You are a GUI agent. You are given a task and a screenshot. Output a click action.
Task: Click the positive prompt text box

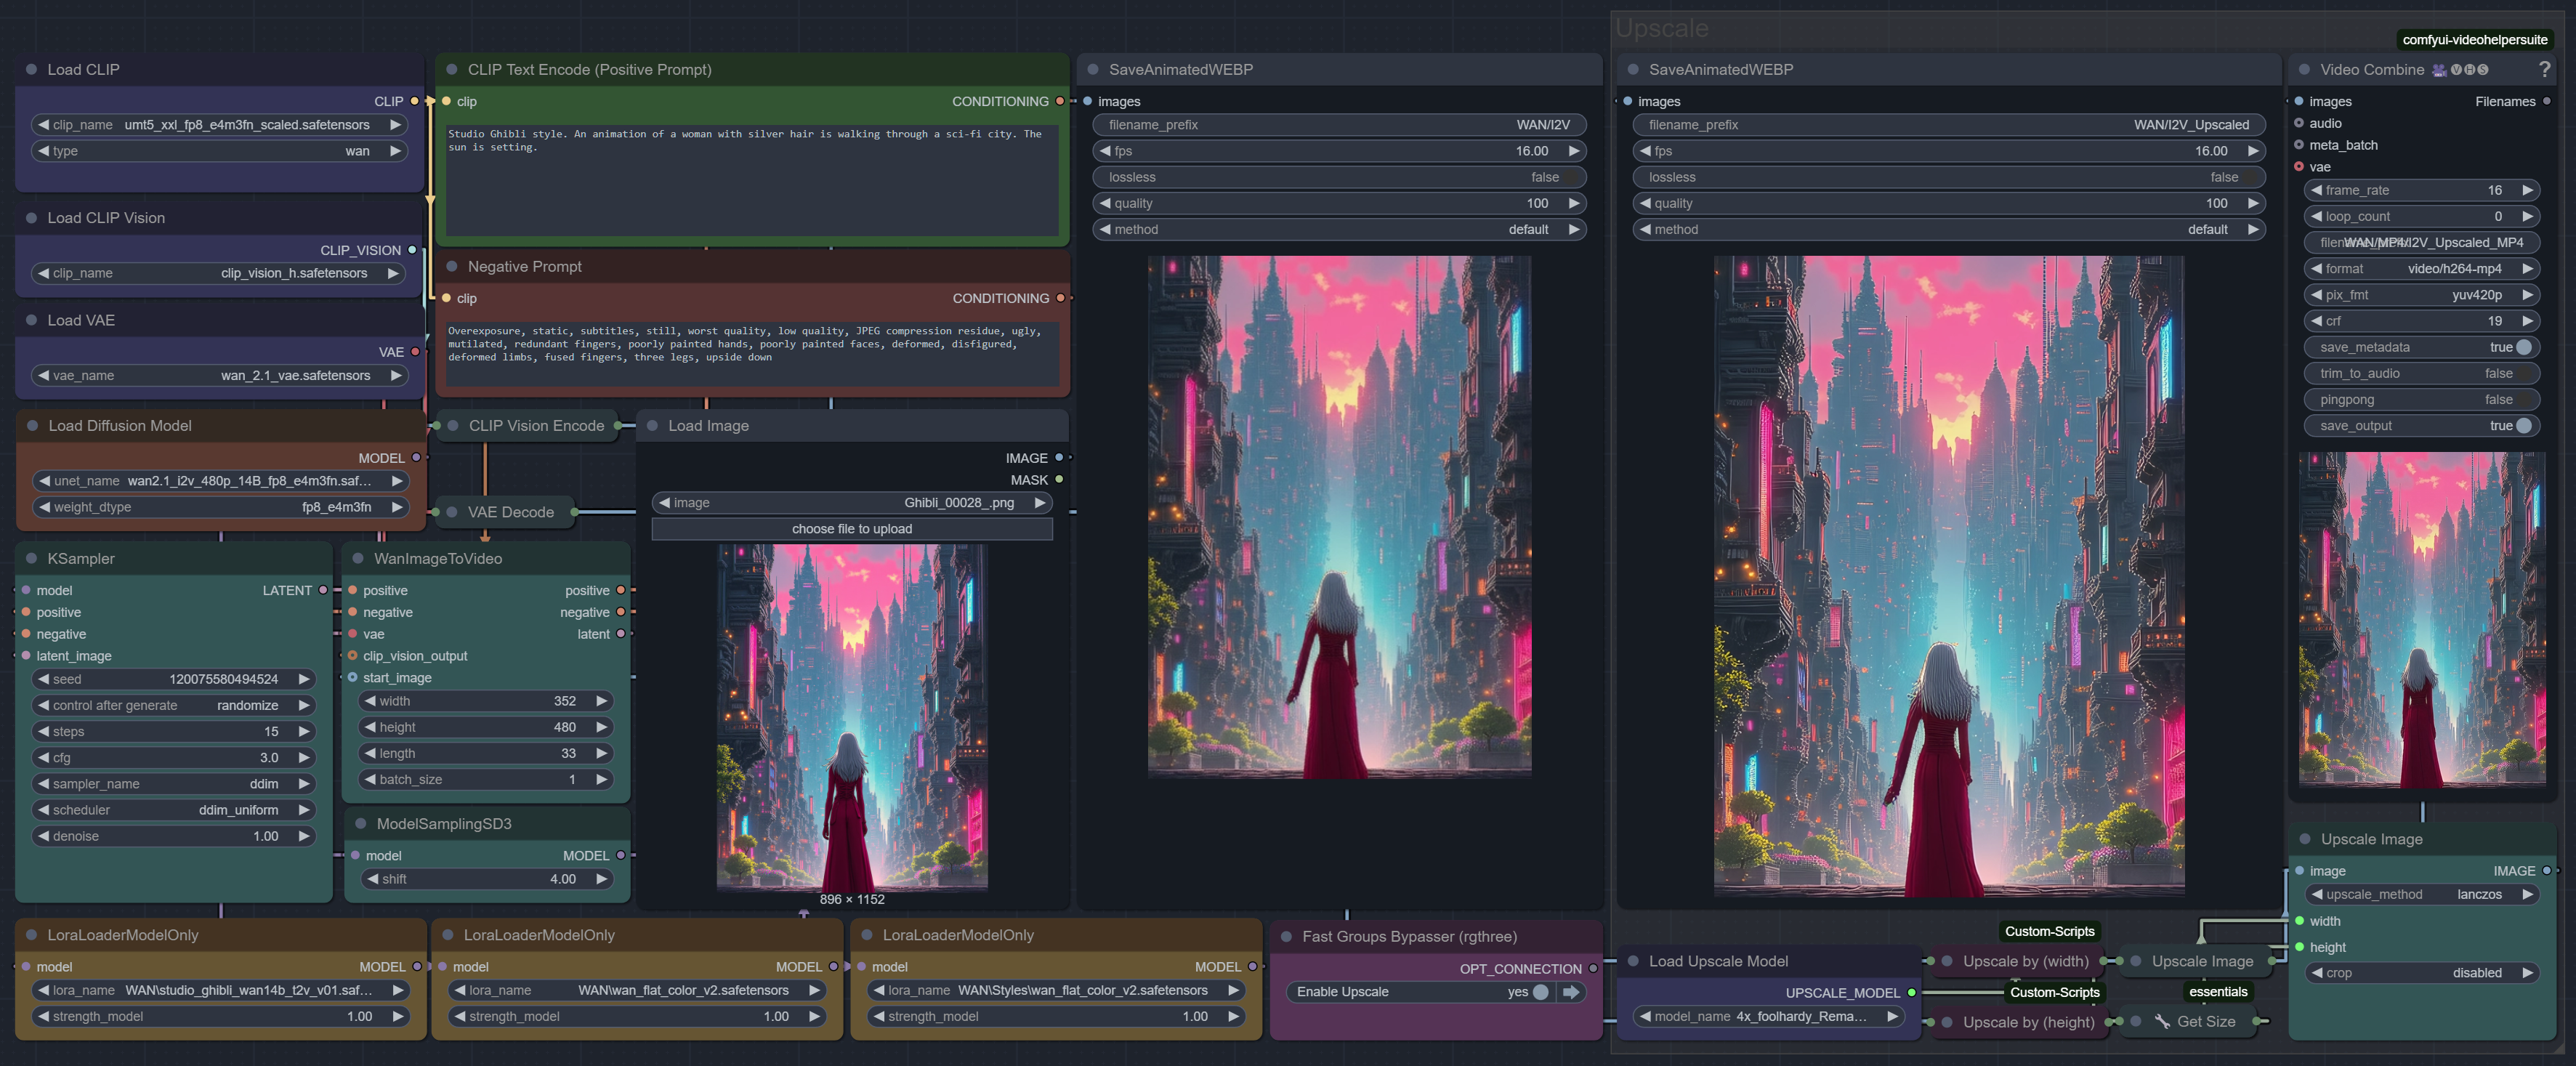point(752,180)
